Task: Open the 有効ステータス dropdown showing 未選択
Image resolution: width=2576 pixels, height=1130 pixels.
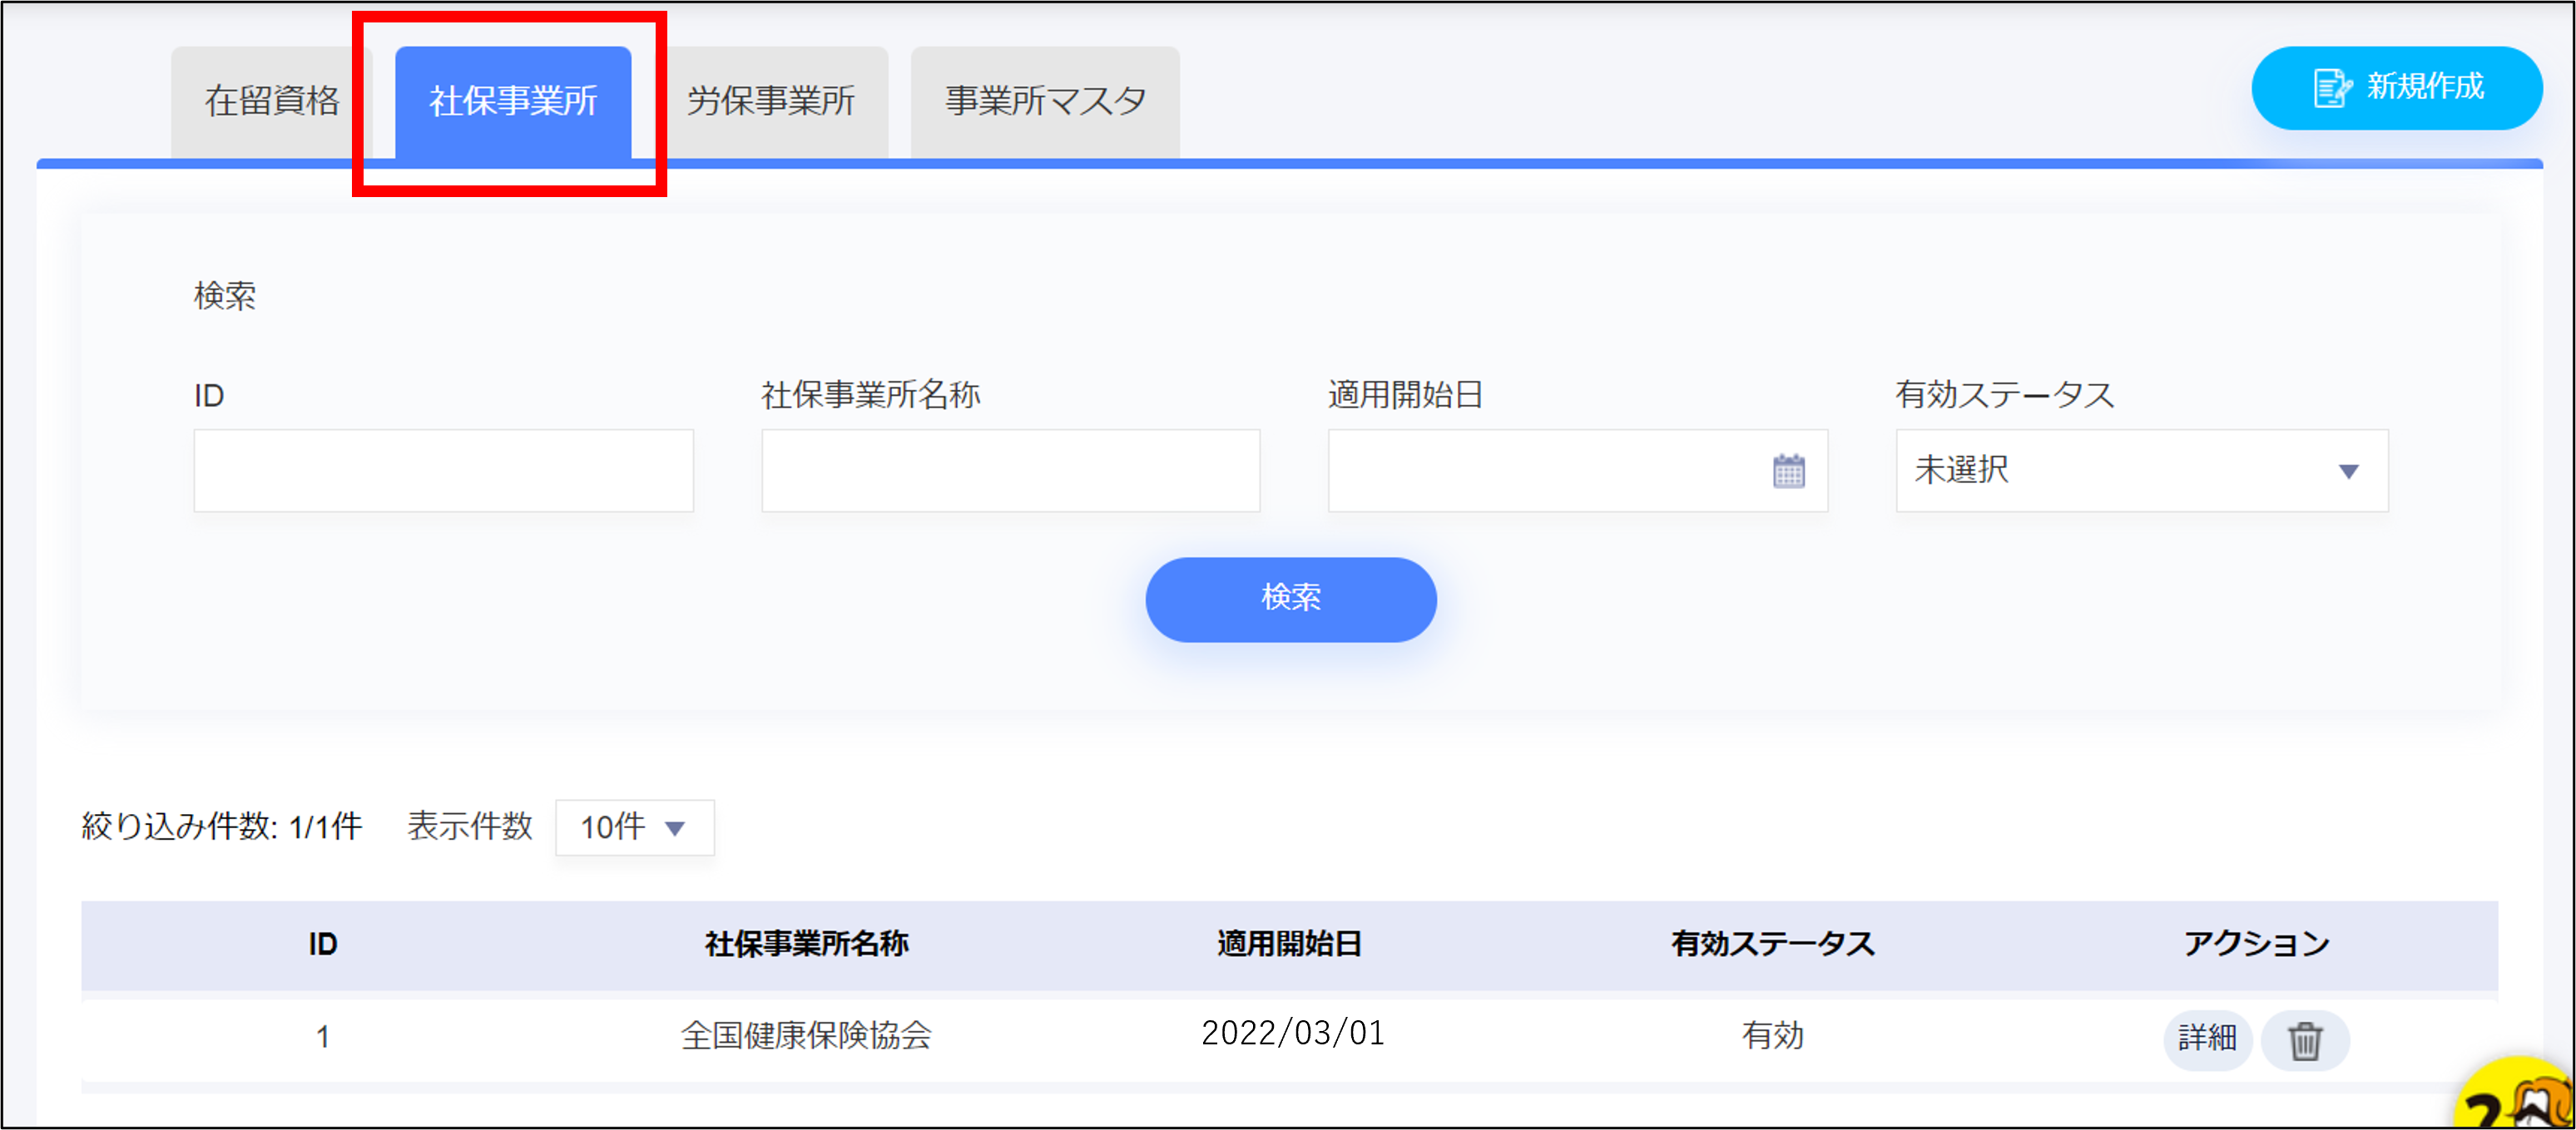Action: (2140, 471)
